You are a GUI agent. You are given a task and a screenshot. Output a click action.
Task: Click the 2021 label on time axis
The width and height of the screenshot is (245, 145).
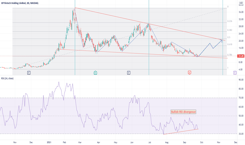(x=49, y=142)
